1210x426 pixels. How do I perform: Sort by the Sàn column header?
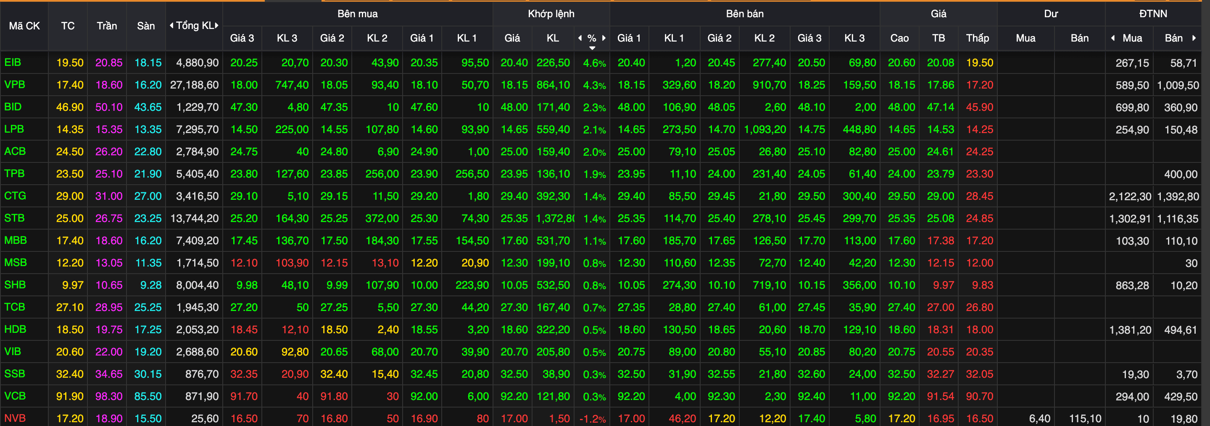(145, 26)
